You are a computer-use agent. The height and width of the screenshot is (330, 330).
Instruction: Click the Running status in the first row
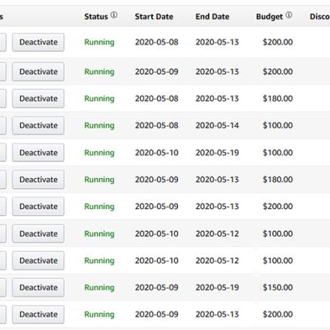99,42
